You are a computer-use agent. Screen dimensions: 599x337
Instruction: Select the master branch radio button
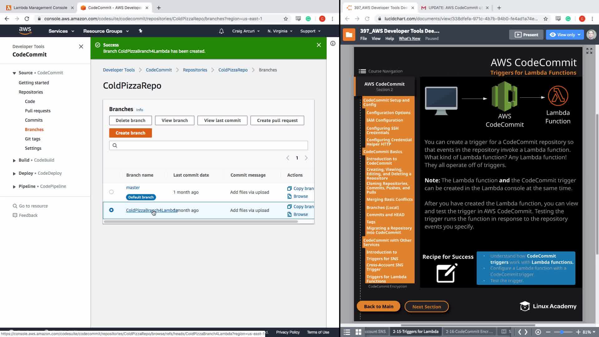111,192
